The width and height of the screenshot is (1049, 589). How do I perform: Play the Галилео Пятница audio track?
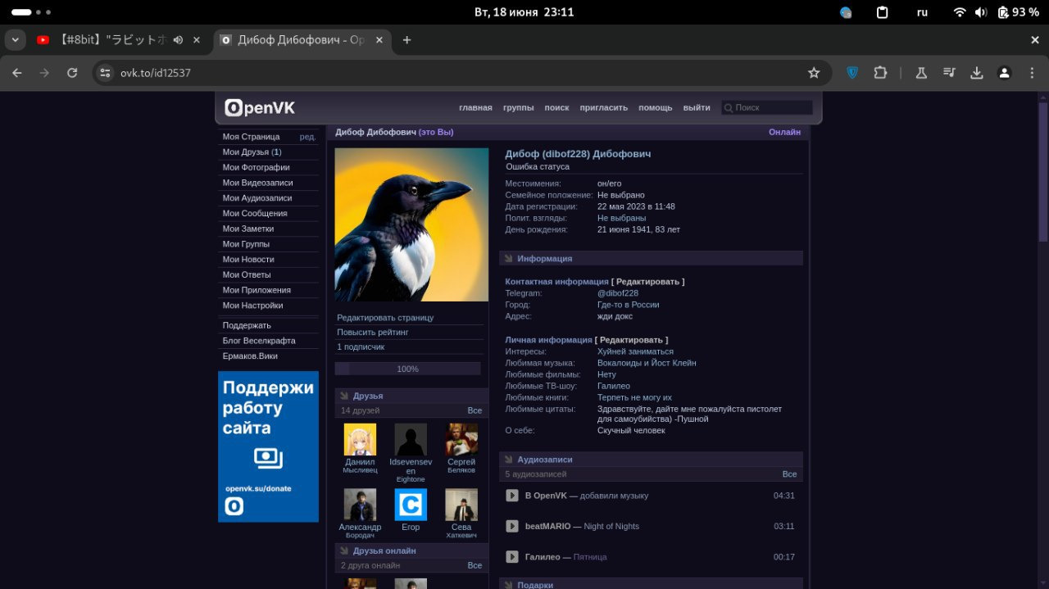point(512,557)
